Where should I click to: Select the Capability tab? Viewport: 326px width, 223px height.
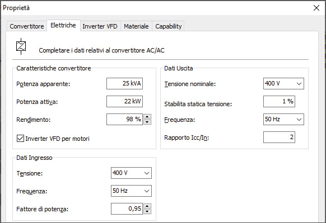tap(169, 26)
